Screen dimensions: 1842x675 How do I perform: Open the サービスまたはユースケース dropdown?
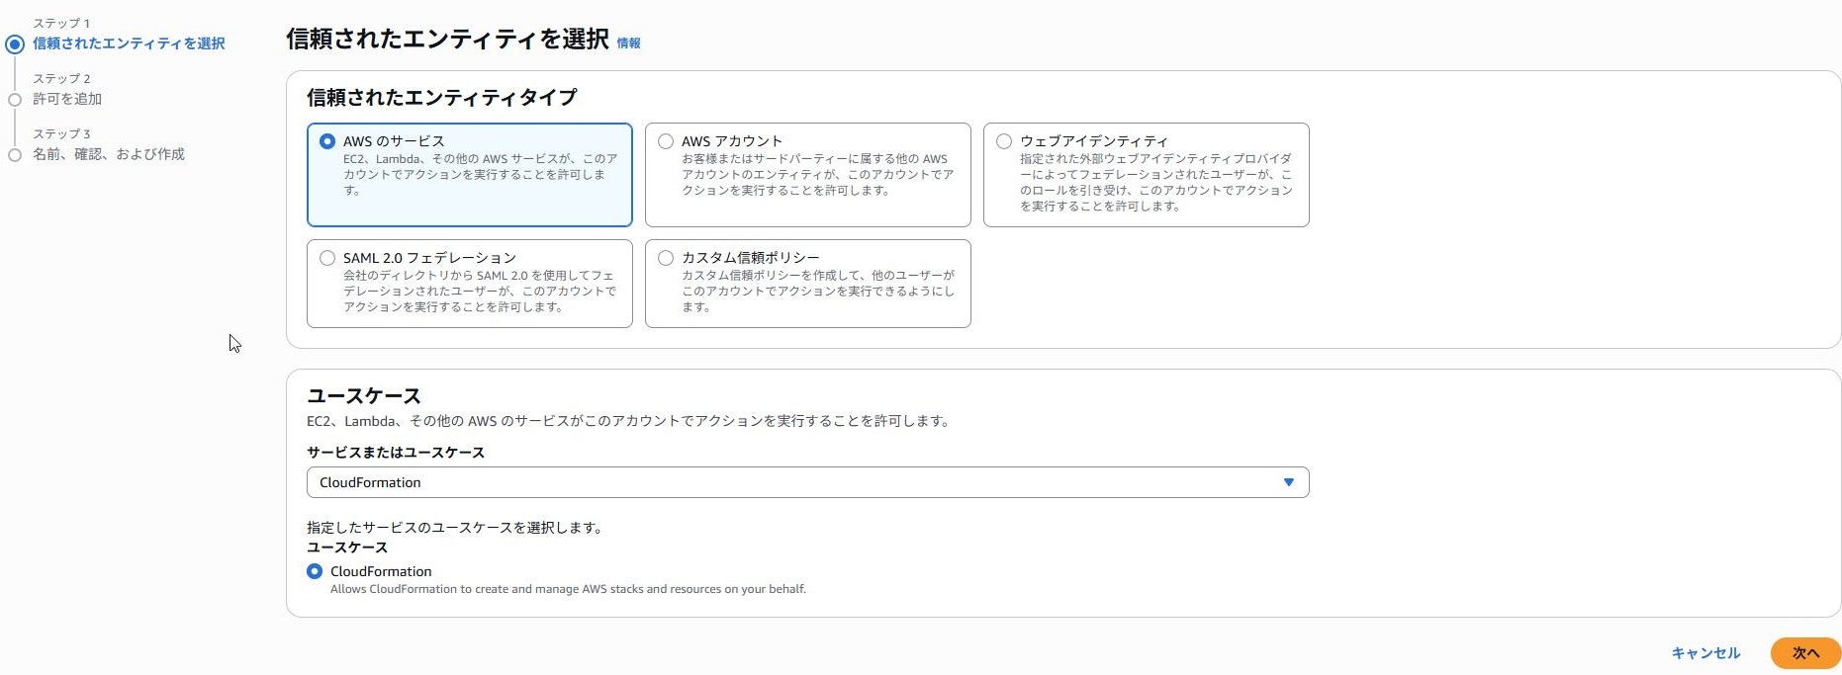tap(807, 482)
